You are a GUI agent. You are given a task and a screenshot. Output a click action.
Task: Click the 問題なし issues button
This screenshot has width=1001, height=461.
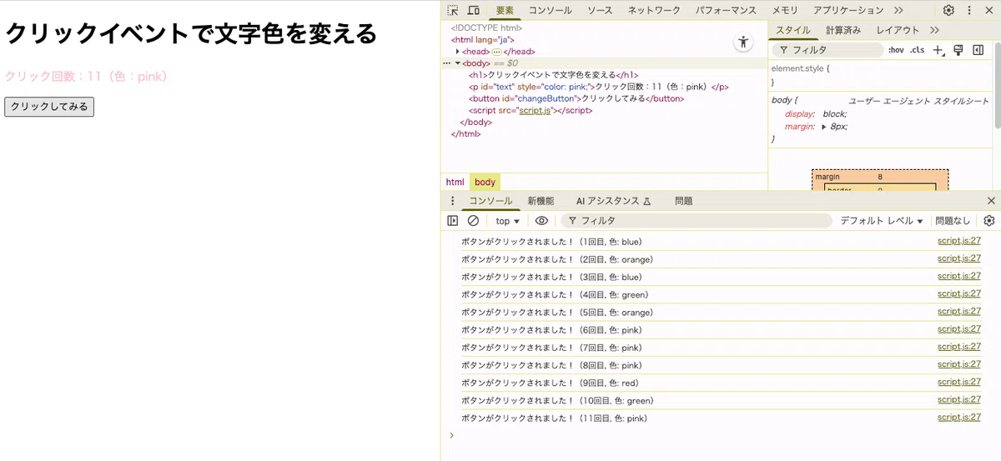[953, 221]
